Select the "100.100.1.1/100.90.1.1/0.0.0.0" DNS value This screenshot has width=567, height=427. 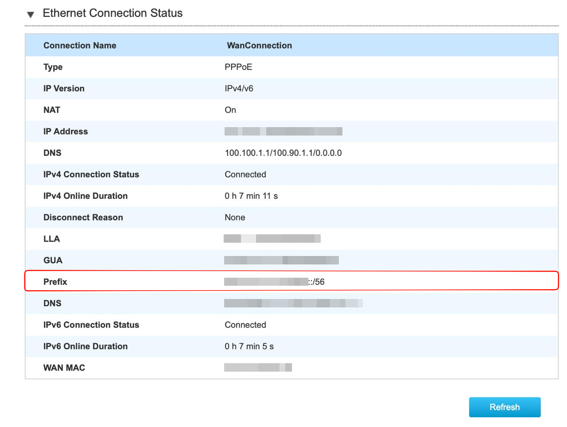[x=283, y=153]
